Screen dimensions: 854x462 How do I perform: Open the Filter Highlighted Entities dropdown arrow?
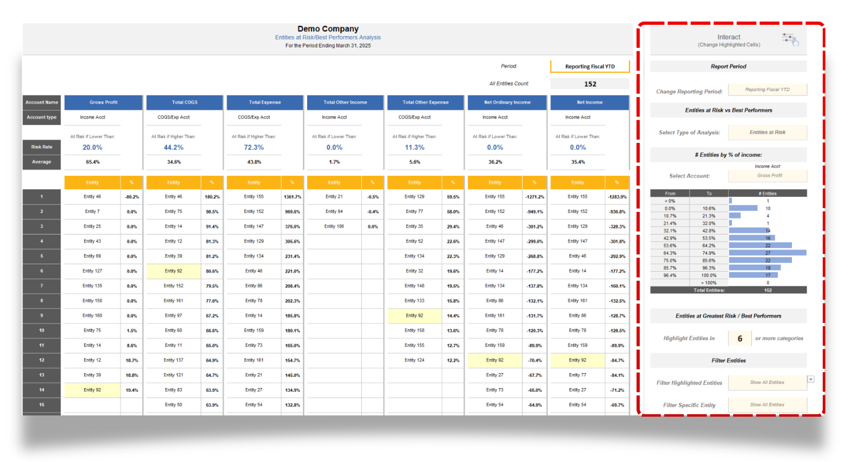click(x=810, y=380)
